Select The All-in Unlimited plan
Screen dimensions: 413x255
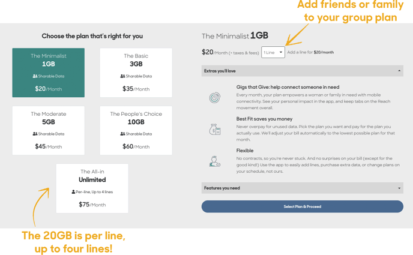[92, 188]
